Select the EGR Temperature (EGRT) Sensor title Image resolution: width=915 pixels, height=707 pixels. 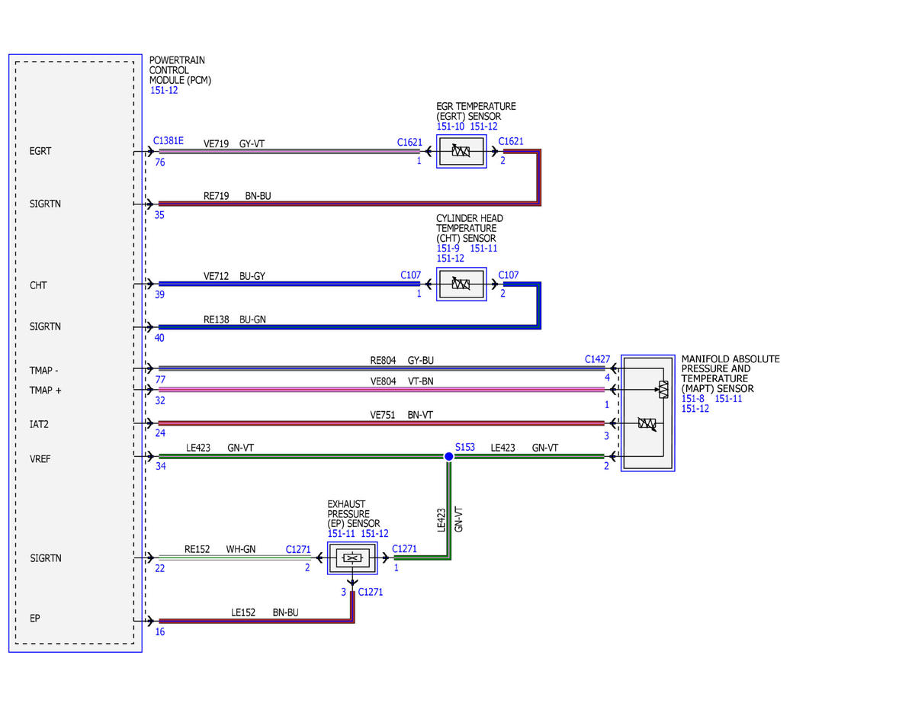tap(476, 111)
